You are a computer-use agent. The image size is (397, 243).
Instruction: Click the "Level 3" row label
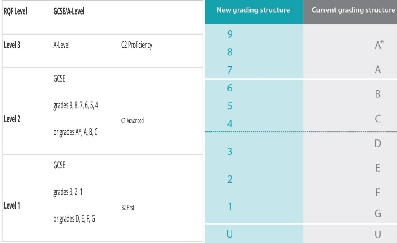coord(12,45)
